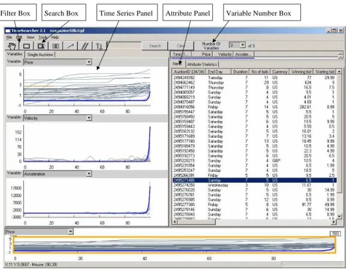Screen dimensions: 347x269
Task: Open the View menu
Action: (x=31, y=37)
